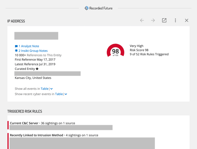Screen dimensions: 197x149
Task: Go forward with the right arrow
Action: pyautogui.click(x=153, y=20)
